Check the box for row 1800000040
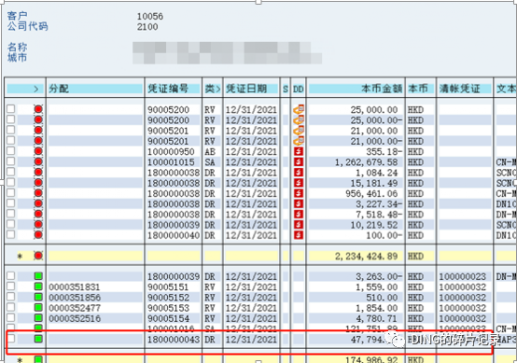 (11, 234)
